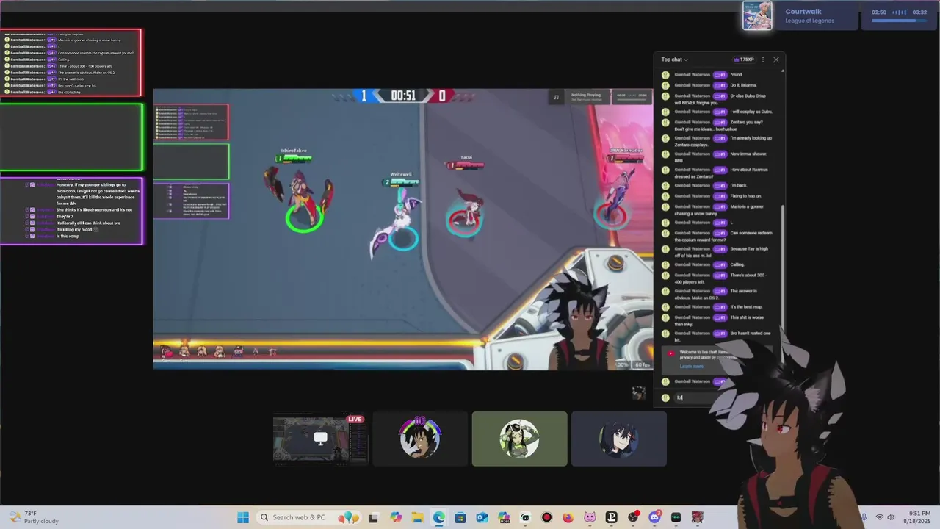Open Outlook from the taskbar
Image resolution: width=940 pixels, height=529 pixels.
point(482,517)
